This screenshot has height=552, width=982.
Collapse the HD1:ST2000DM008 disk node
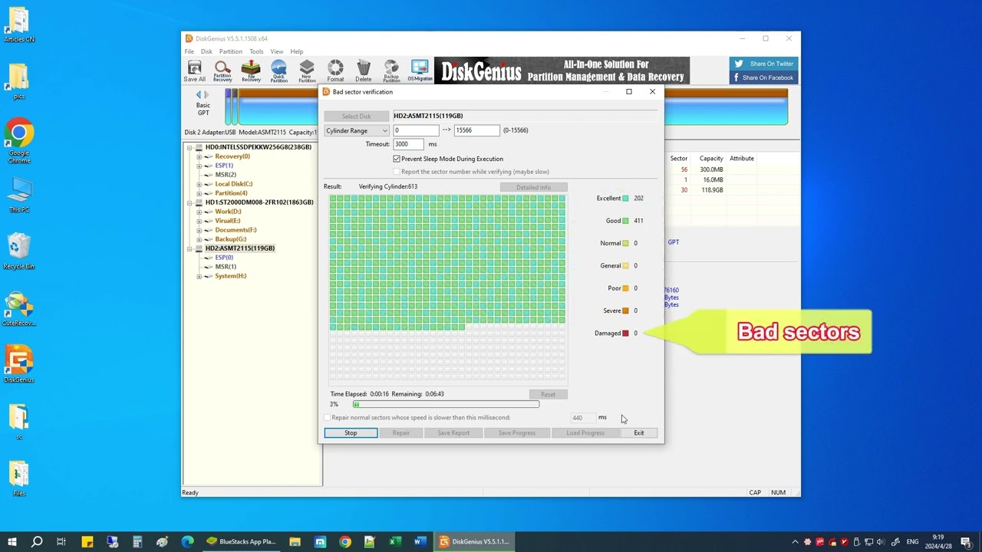(189, 202)
